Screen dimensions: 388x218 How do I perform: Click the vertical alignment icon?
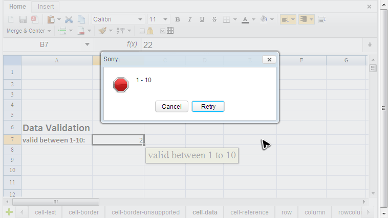[x=285, y=19]
